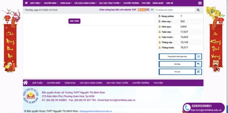The width and height of the screenshot is (228, 113).
Task: Open THƯ VIỆN in the footer menu
Action: coord(158,83)
